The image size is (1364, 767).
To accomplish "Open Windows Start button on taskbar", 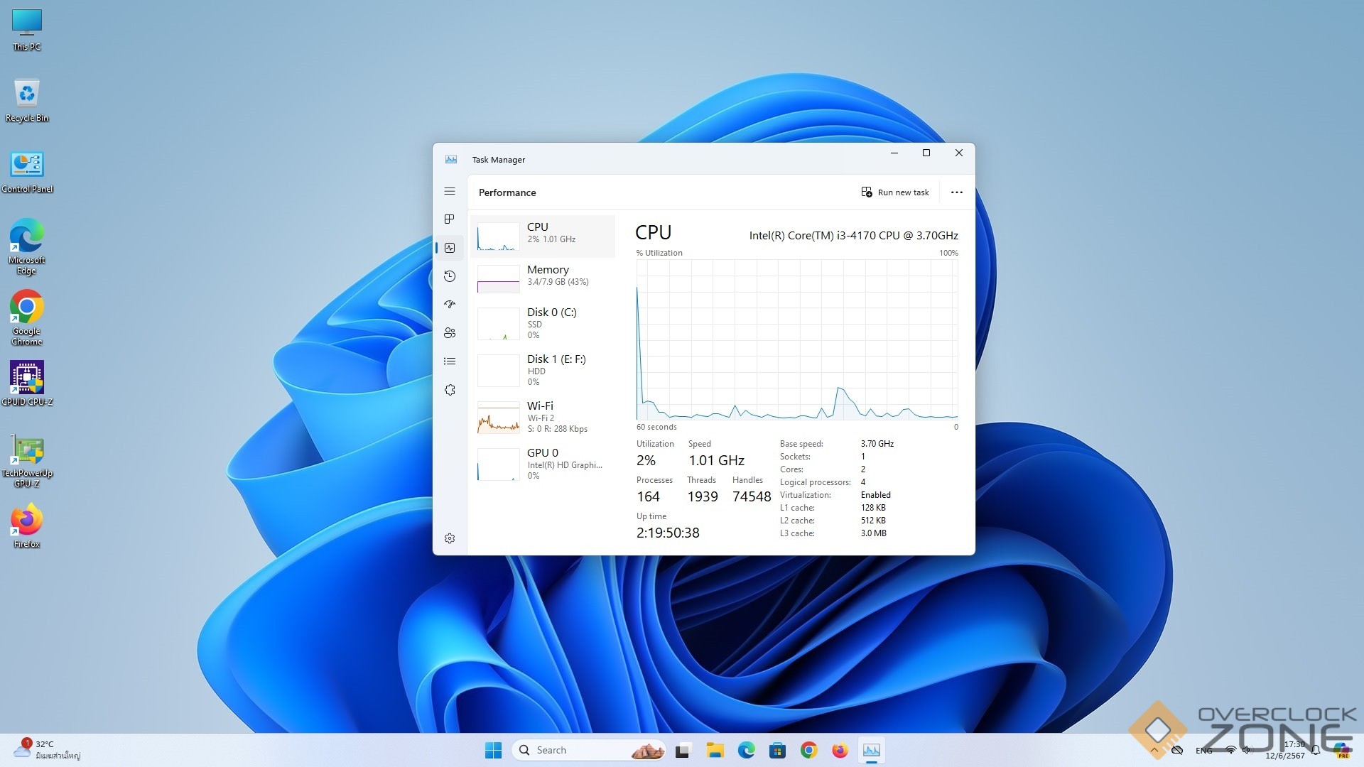I will point(493,750).
